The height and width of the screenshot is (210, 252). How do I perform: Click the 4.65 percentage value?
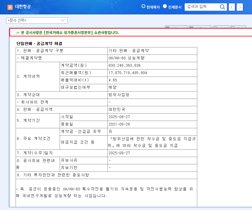(113, 80)
